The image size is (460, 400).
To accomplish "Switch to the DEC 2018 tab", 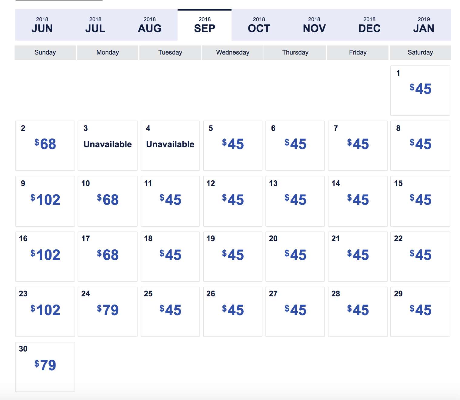I will pyautogui.click(x=369, y=25).
